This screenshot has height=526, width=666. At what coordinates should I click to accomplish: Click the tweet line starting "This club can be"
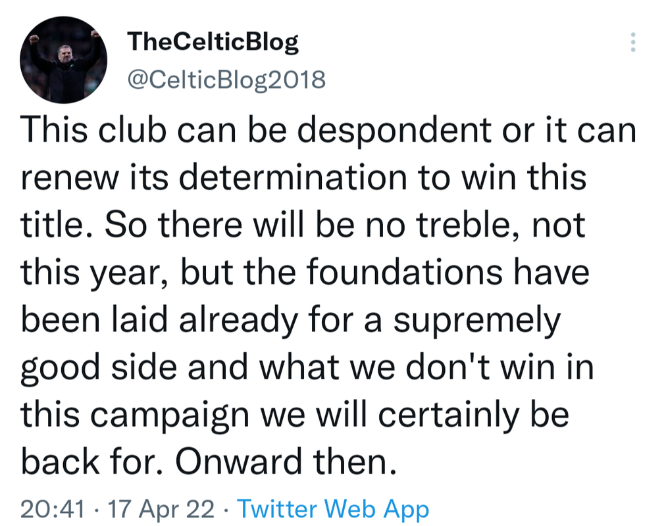(328, 130)
